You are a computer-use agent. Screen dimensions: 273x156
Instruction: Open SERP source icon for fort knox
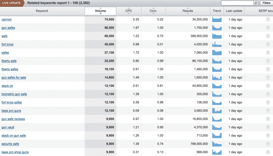pyautogui.click(x=268, y=45)
